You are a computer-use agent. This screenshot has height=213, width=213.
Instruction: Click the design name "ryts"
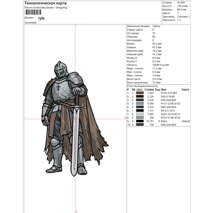click(42, 18)
